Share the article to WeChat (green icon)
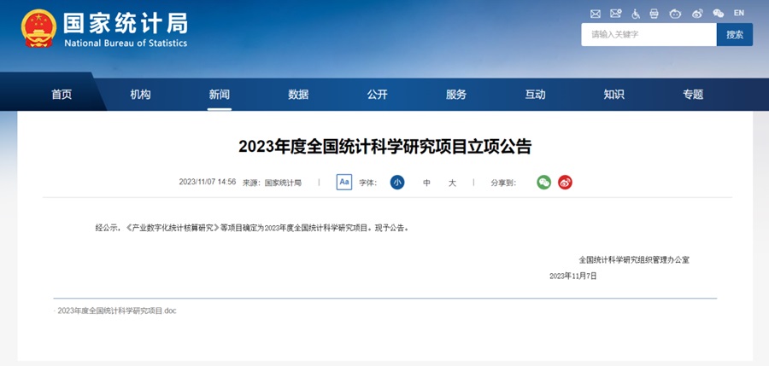 pos(543,182)
